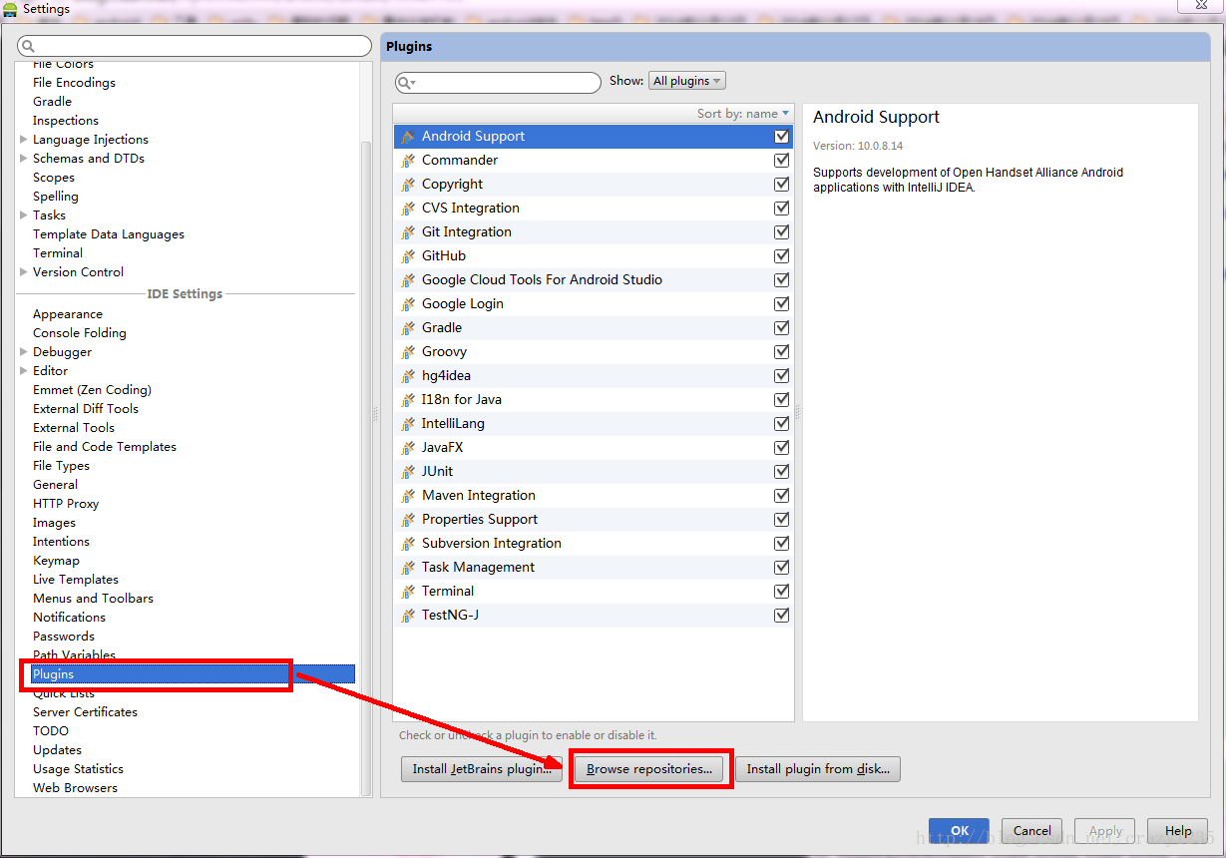Image resolution: width=1226 pixels, height=858 pixels.
Task: Click the settings search magnifier icon
Action: 28,46
